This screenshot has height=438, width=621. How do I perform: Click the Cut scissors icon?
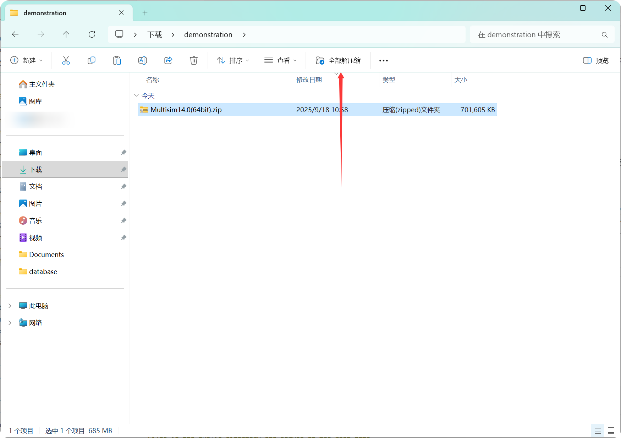[x=66, y=60]
